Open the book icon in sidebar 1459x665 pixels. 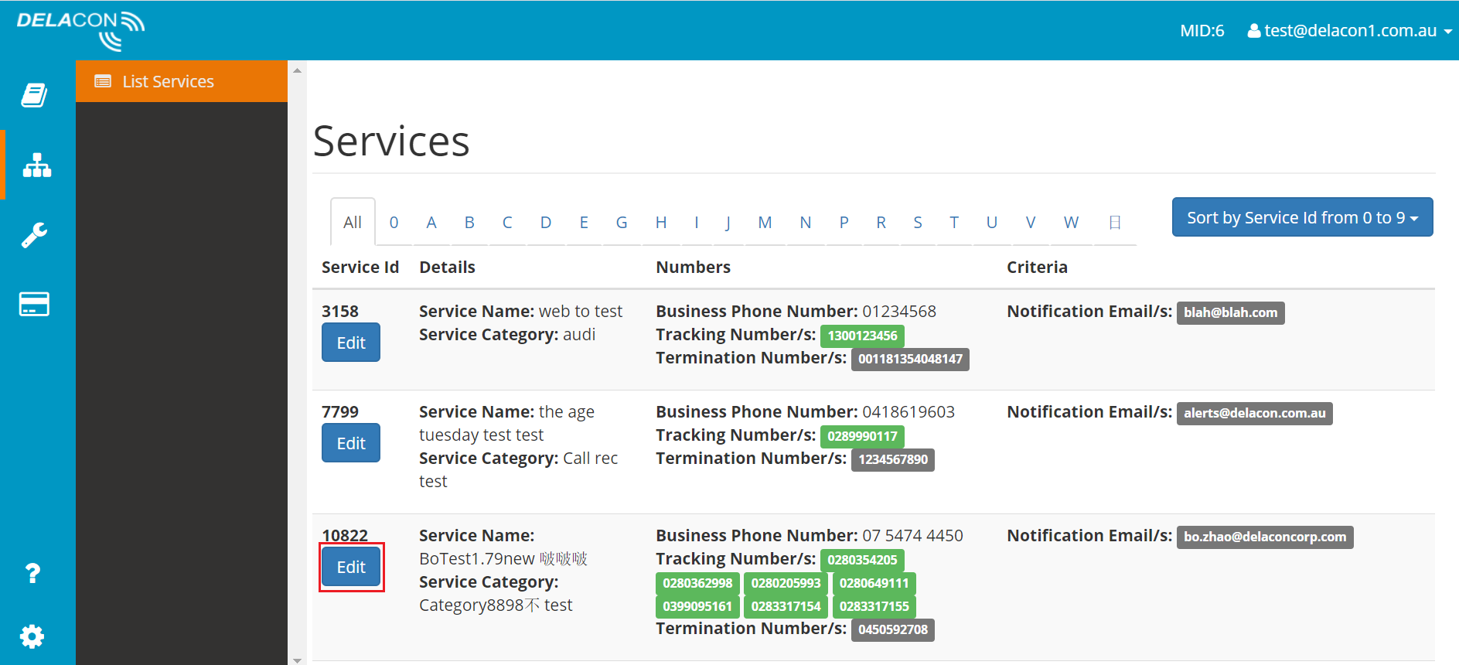(x=34, y=95)
